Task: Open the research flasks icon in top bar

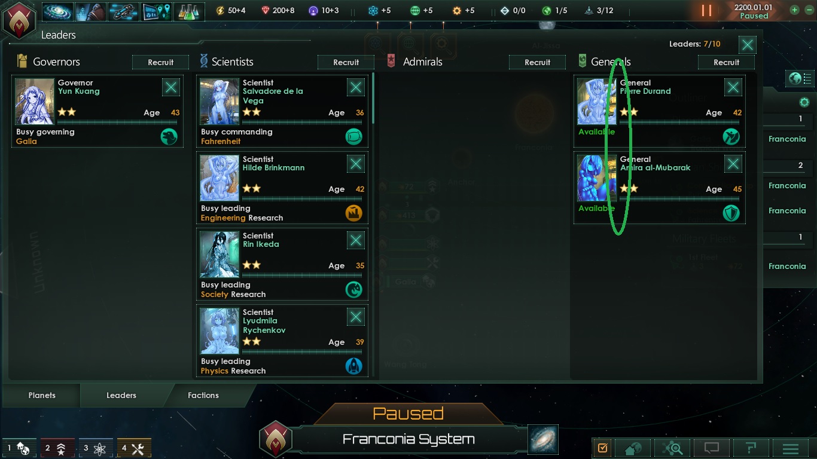Action: pos(189,11)
